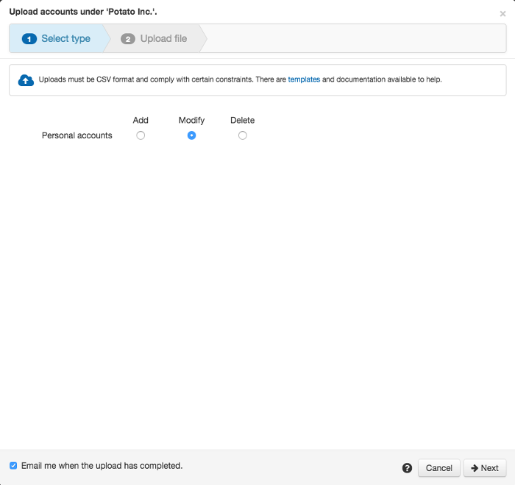Viewport: 515px width, 485px height.
Task: Open help via the question mark icon
Action: coord(407,468)
